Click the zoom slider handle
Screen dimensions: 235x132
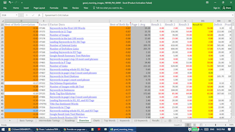(216, 125)
